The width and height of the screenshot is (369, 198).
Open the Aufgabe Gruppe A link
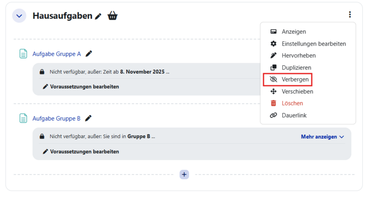point(56,54)
